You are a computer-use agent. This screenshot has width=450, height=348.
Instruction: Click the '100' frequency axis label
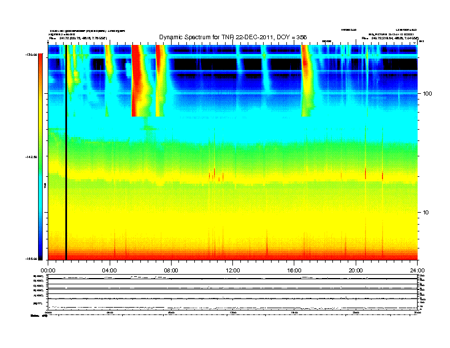pos(427,94)
